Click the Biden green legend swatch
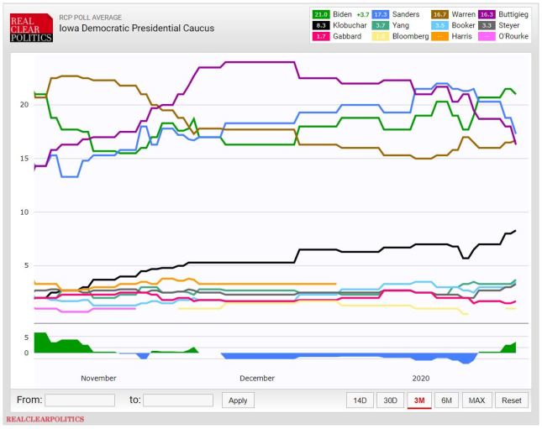Image resolution: width=542 pixels, height=429 pixels. tap(321, 15)
